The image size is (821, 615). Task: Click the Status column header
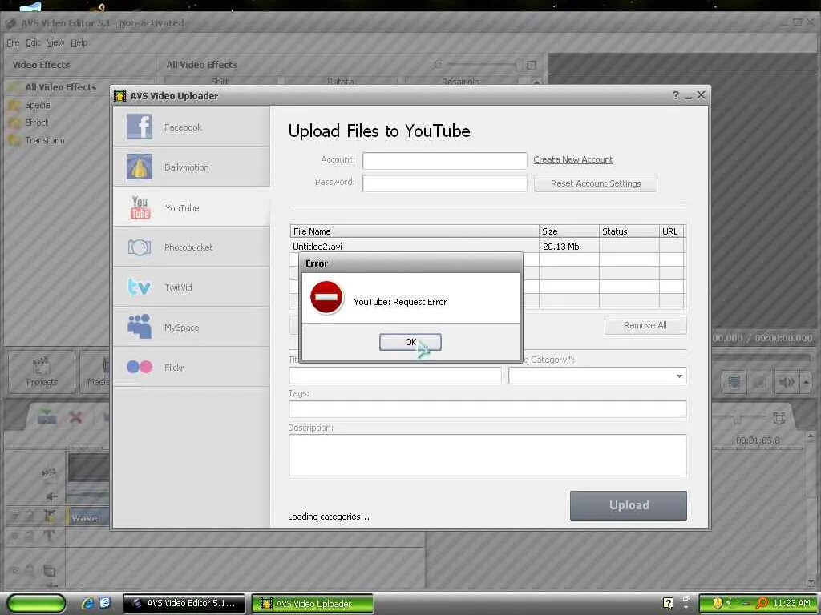pos(629,231)
